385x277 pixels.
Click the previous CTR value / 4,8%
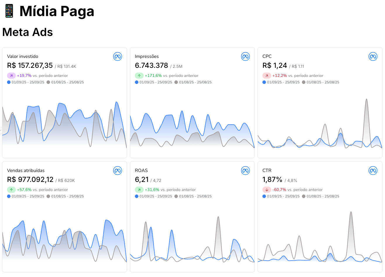pyautogui.click(x=291, y=180)
